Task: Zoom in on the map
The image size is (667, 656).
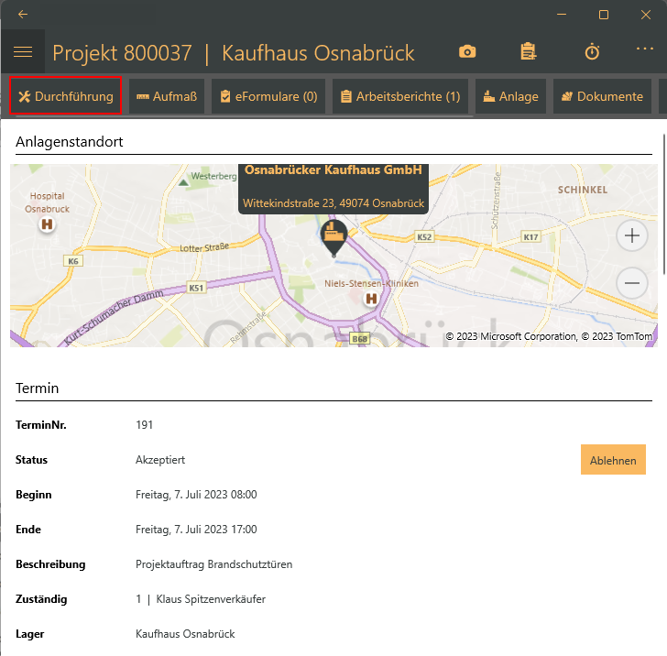Action: click(x=632, y=235)
